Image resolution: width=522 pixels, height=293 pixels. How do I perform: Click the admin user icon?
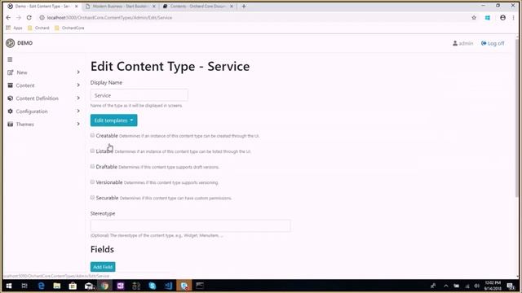click(455, 43)
